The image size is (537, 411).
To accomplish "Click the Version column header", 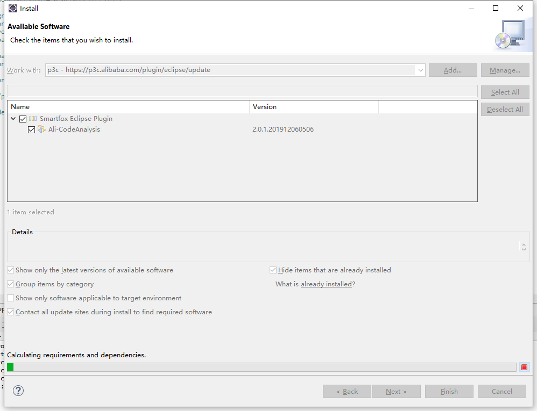I will pos(314,107).
